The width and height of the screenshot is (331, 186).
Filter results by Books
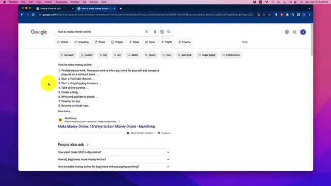[100, 42]
